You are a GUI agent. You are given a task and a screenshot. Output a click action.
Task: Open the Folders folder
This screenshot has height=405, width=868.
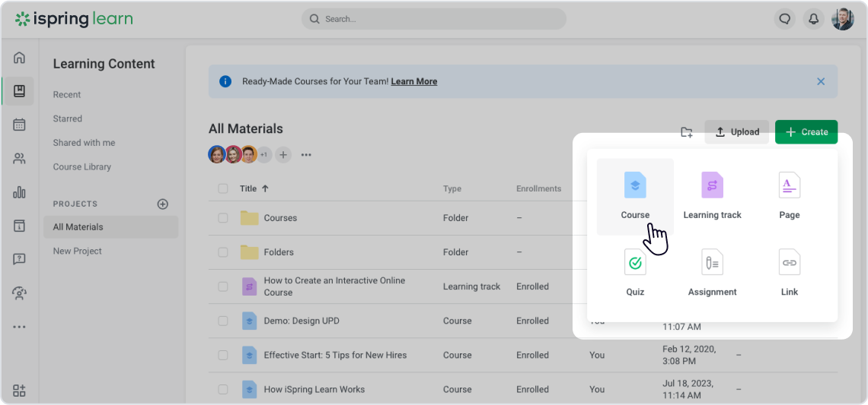279,252
